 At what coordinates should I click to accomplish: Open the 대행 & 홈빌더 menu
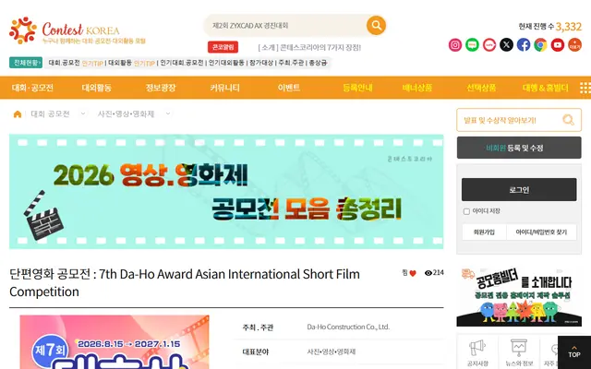[x=546, y=88]
